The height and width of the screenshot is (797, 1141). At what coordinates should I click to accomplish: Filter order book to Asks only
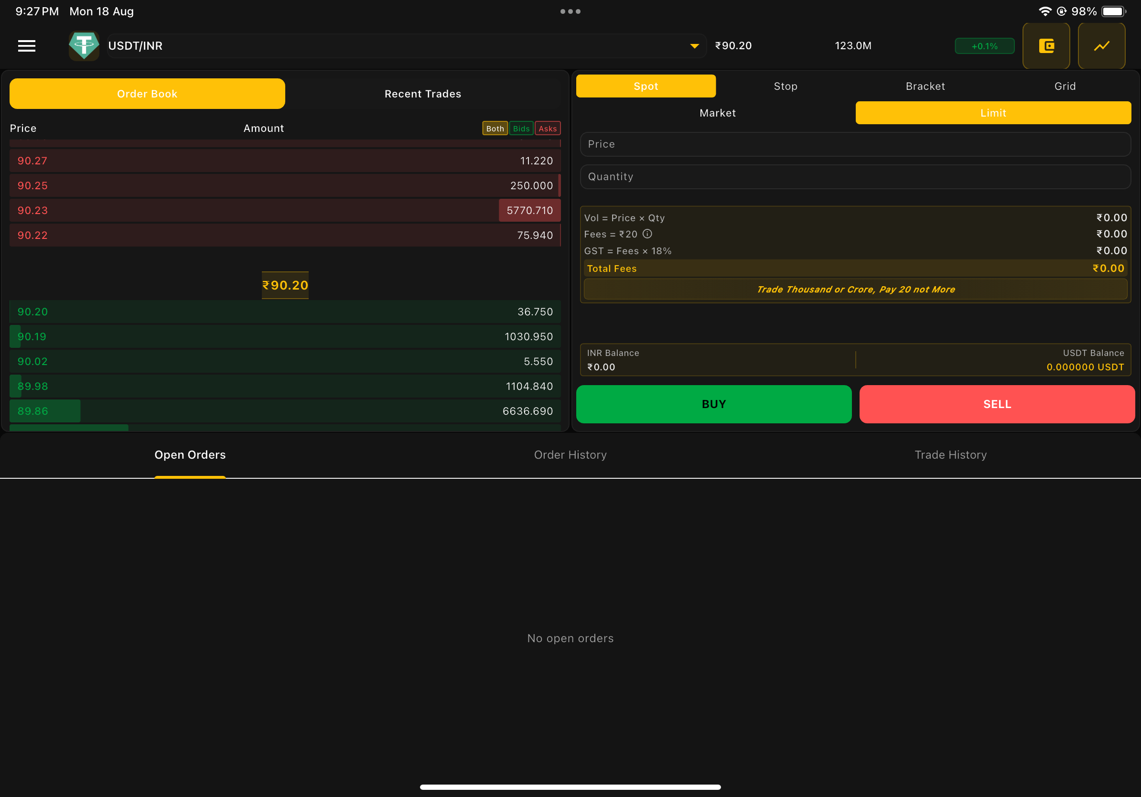pos(547,128)
